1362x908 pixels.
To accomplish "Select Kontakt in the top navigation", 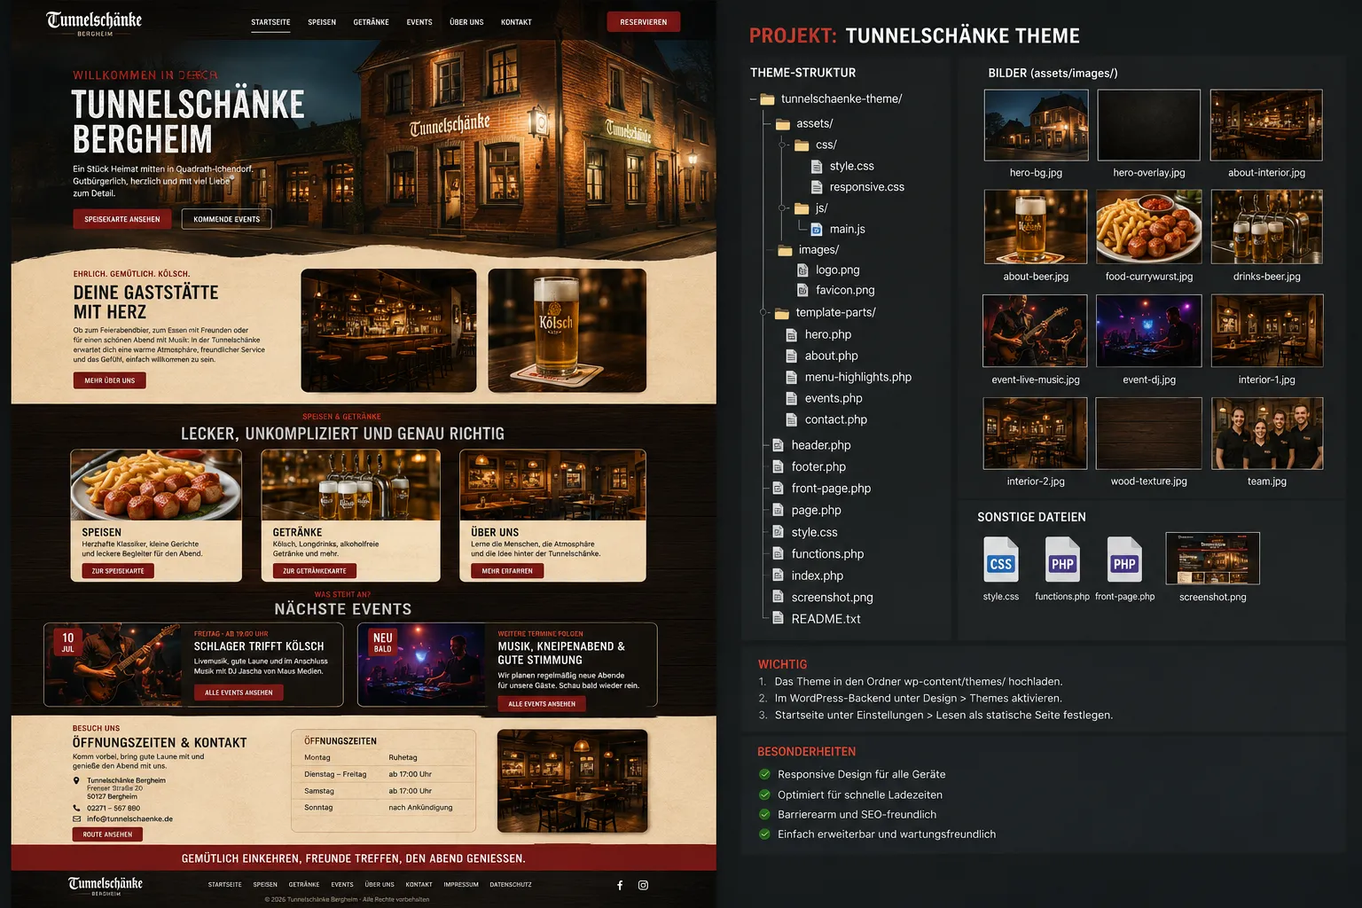I will click(x=516, y=22).
